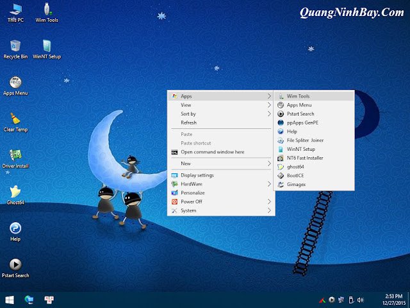
Task: Open This PC desktop icon
Action: click(15, 13)
